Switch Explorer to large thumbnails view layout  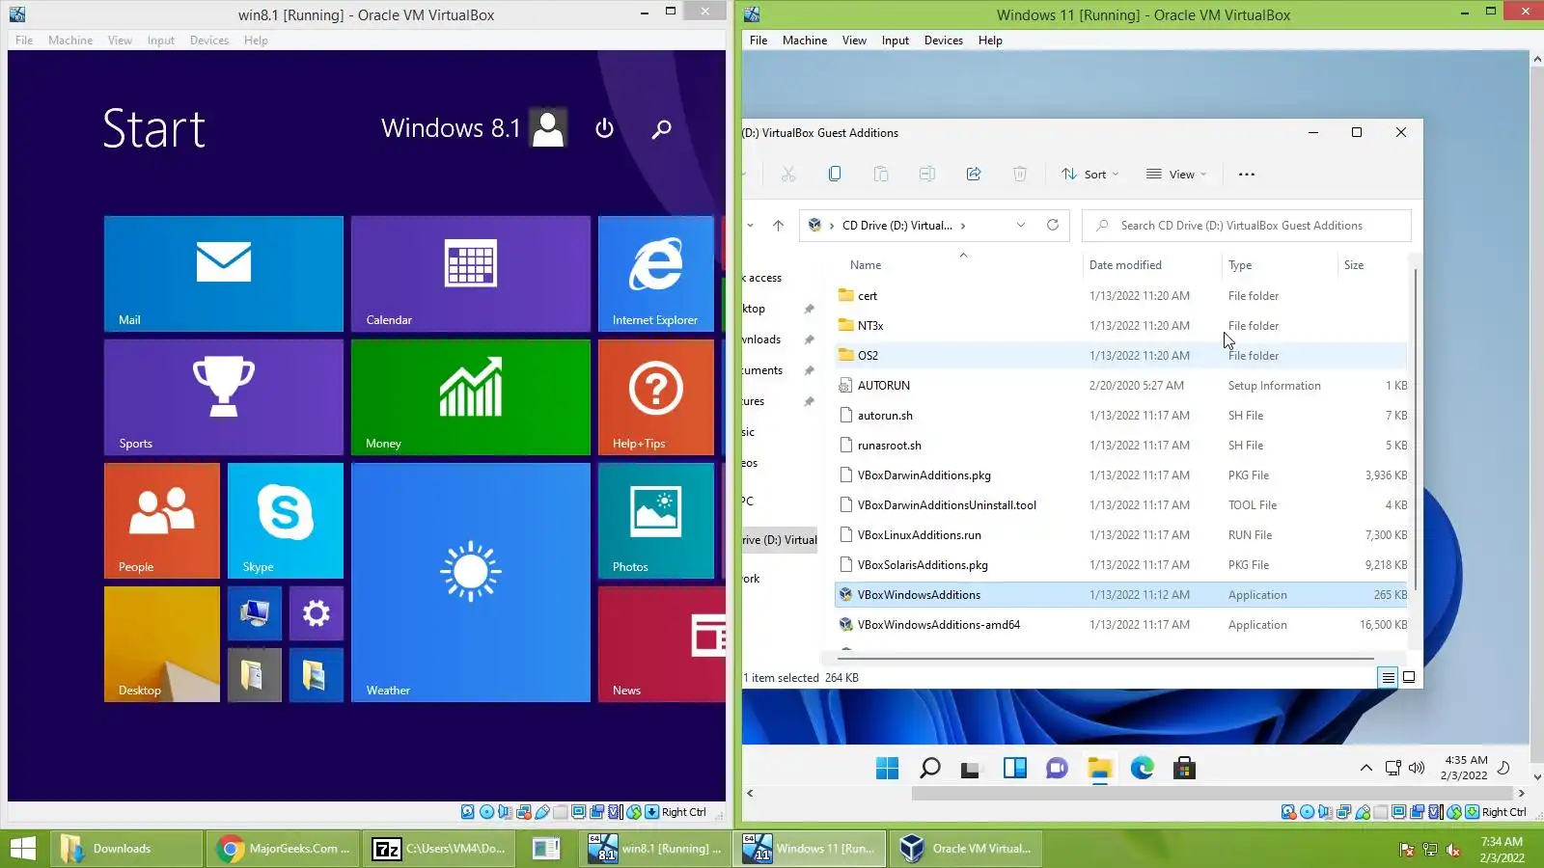click(1409, 678)
